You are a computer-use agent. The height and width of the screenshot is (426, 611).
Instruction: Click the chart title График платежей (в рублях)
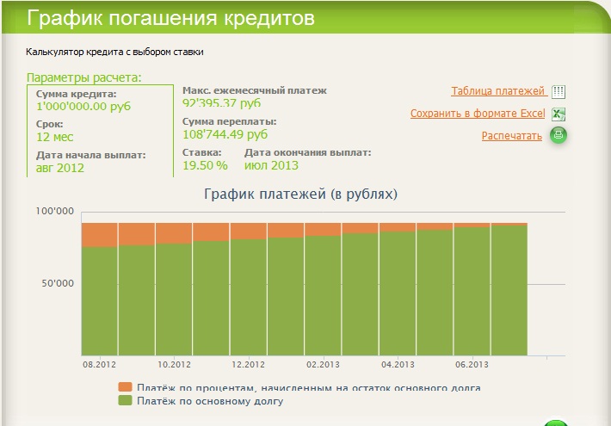[301, 194]
